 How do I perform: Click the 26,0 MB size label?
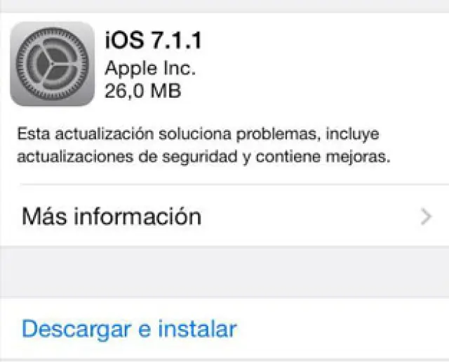tap(143, 91)
